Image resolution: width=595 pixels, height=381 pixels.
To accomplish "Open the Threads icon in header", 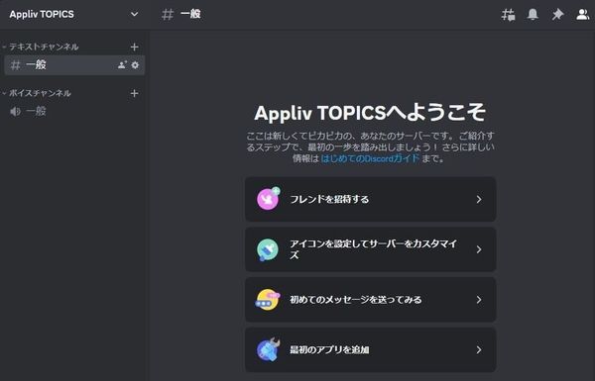I will pos(508,15).
